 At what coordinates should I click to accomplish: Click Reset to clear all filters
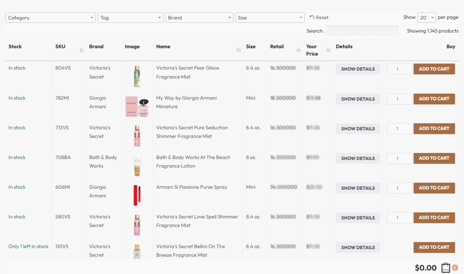pyautogui.click(x=321, y=17)
